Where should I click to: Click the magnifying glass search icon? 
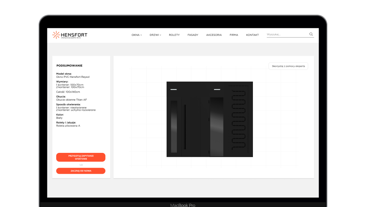tap(311, 34)
